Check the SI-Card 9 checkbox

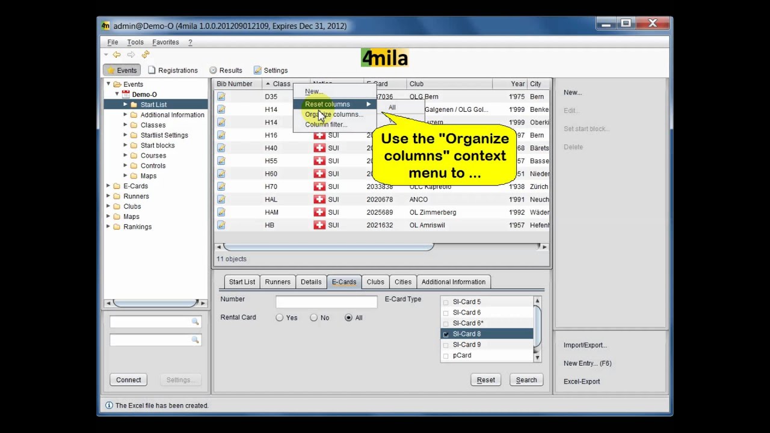pos(446,345)
